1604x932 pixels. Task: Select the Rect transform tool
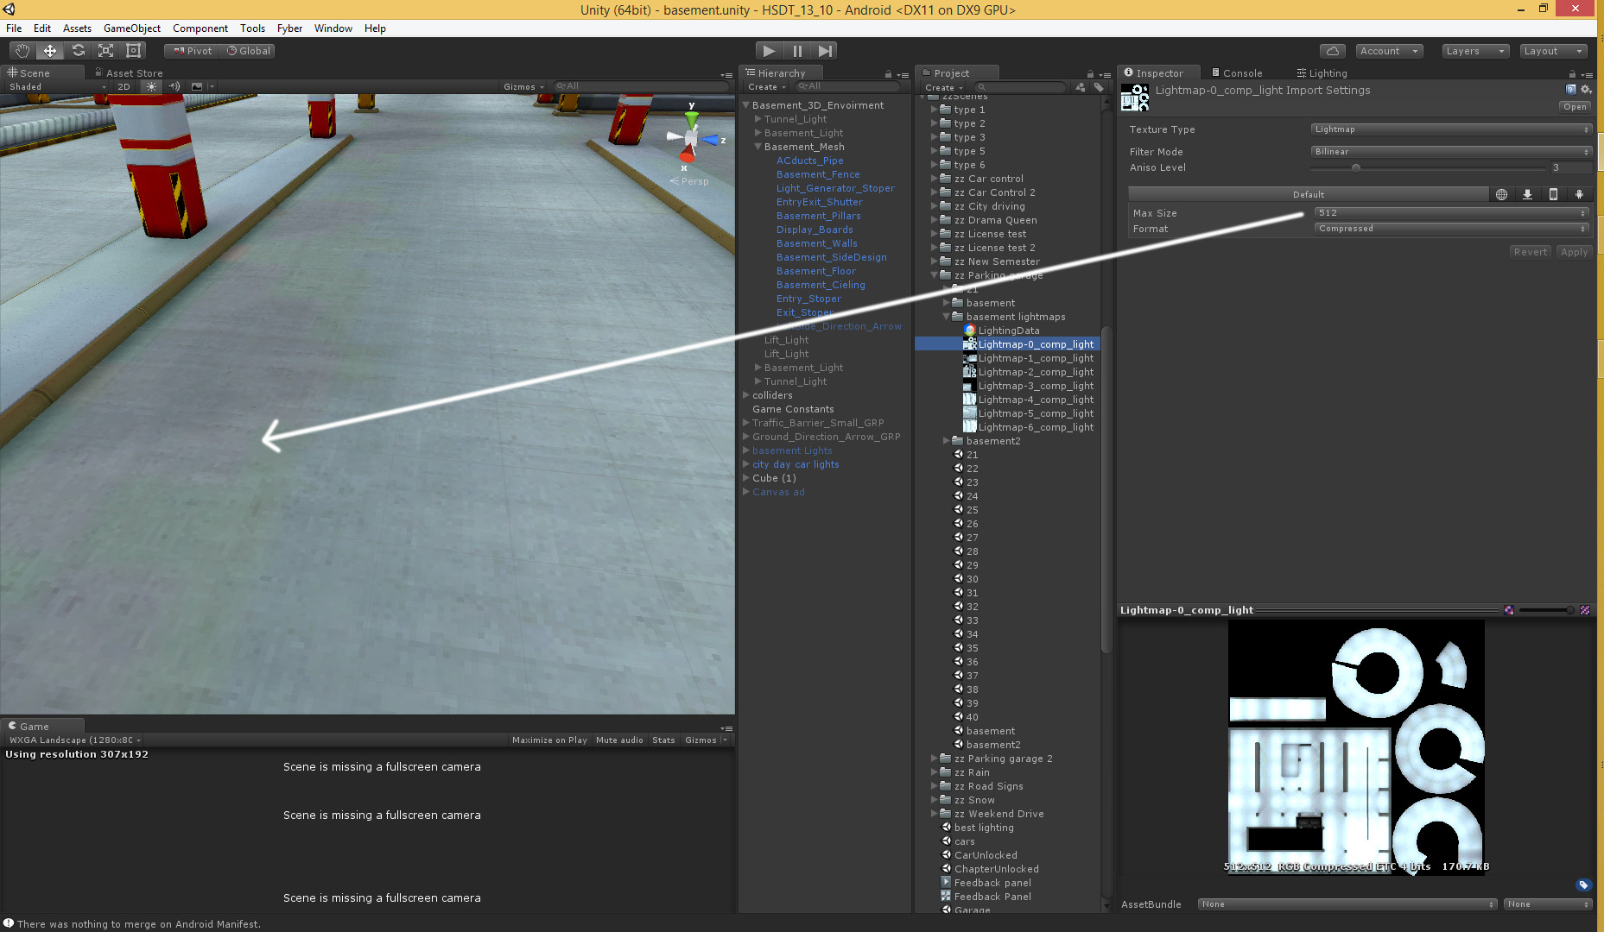pyautogui.click(x=133, y=50)
